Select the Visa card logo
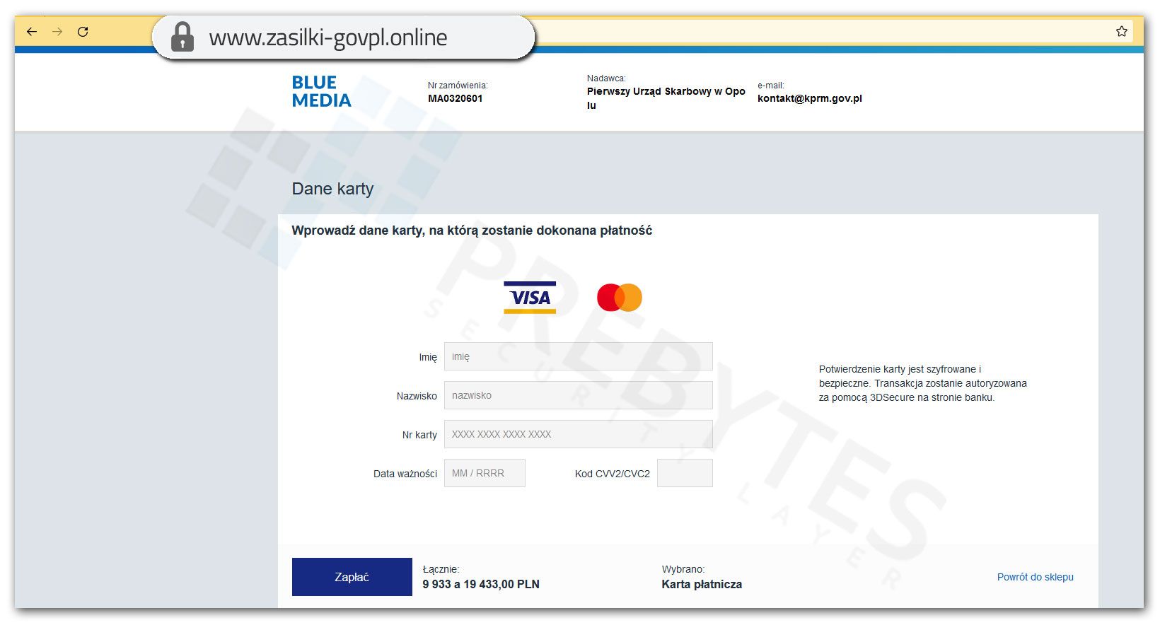Image resolution: width=1160 pixels, height=625 pixels. click(x=530, y=298)
